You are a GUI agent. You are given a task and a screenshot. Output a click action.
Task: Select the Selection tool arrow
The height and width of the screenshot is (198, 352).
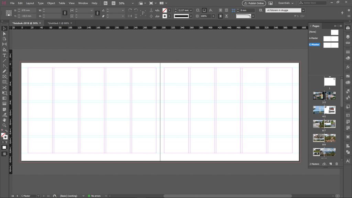(4, 28)
